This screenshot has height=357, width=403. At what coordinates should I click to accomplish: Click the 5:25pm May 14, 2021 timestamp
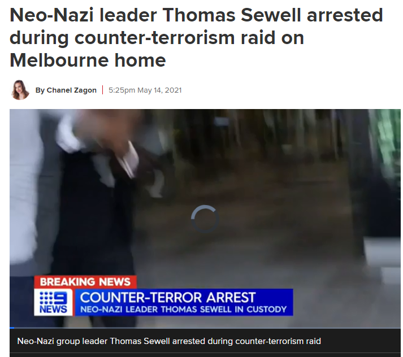tap(145, 90)
